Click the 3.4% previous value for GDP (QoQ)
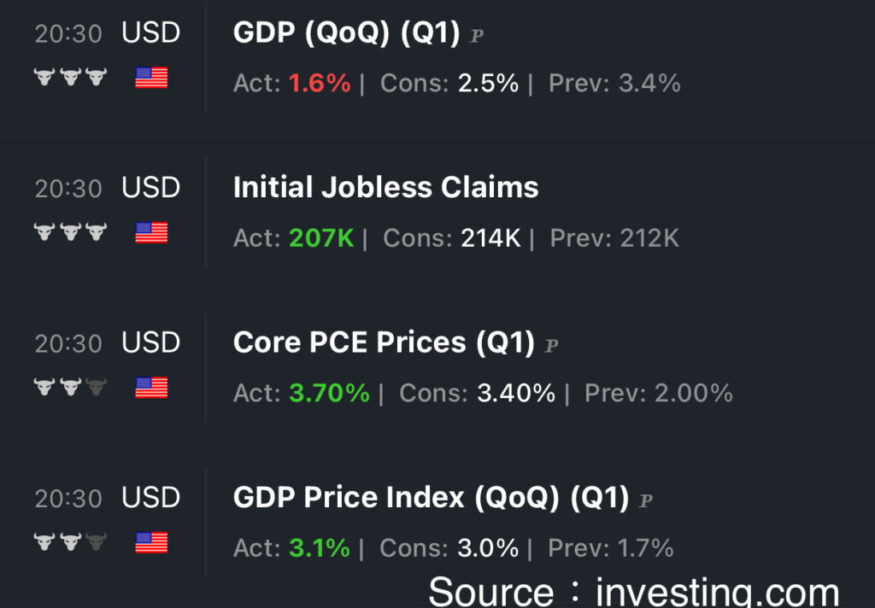 point(650,84)
